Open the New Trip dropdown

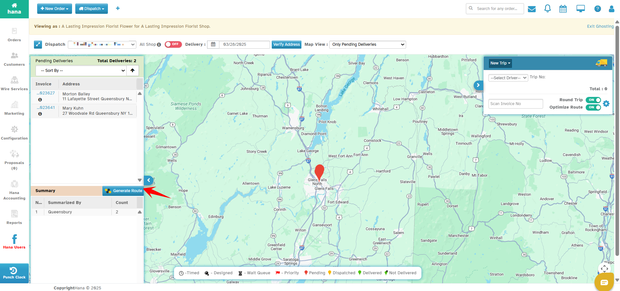click(x=500, y=63)
